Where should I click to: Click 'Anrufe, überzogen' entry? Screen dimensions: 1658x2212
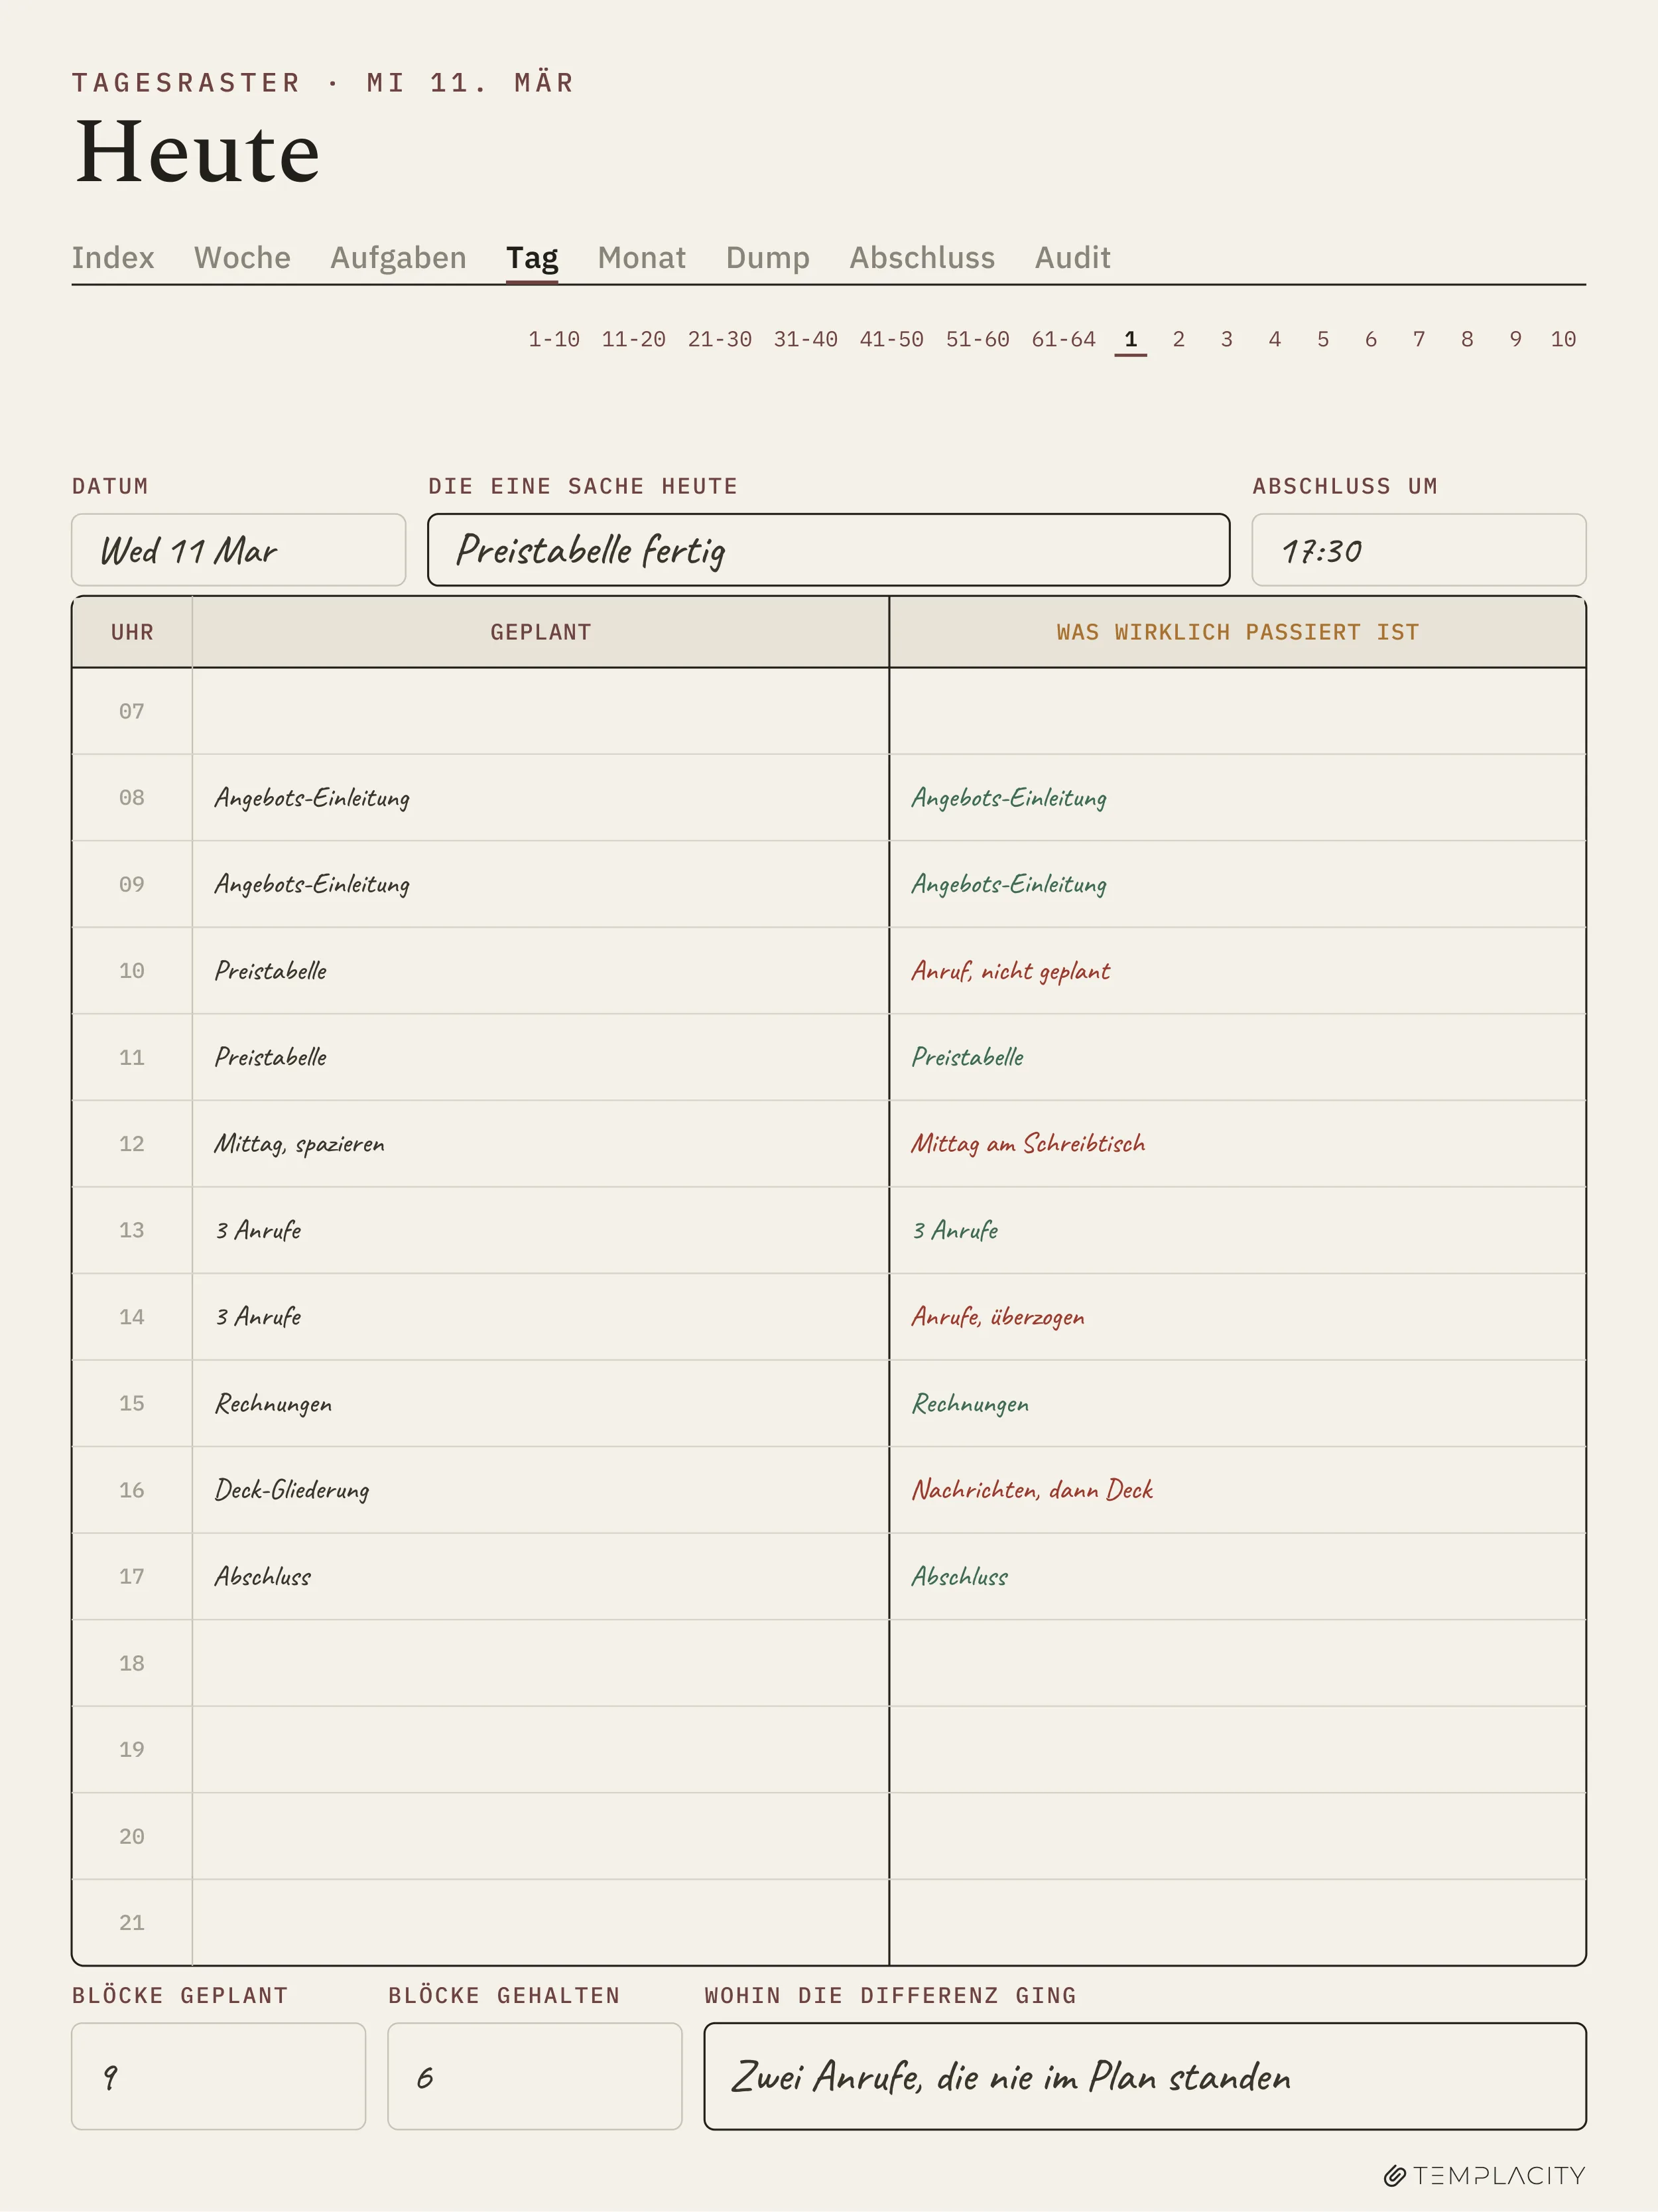(997, 1317)
